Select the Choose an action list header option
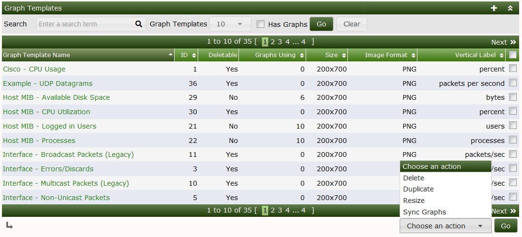This screenshot has height=237, width=522. pyautogui.click(x=445, y=166)
